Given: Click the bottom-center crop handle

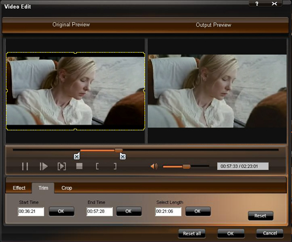Looking at the screenshot, I should pos(75,129).
